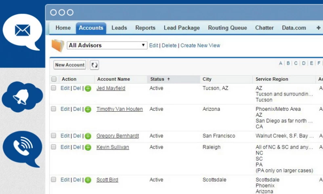The height and width of the screenshot is (194, 323).
Task: Open Gregory Bernhardt account link
Action: click(117, 136)
